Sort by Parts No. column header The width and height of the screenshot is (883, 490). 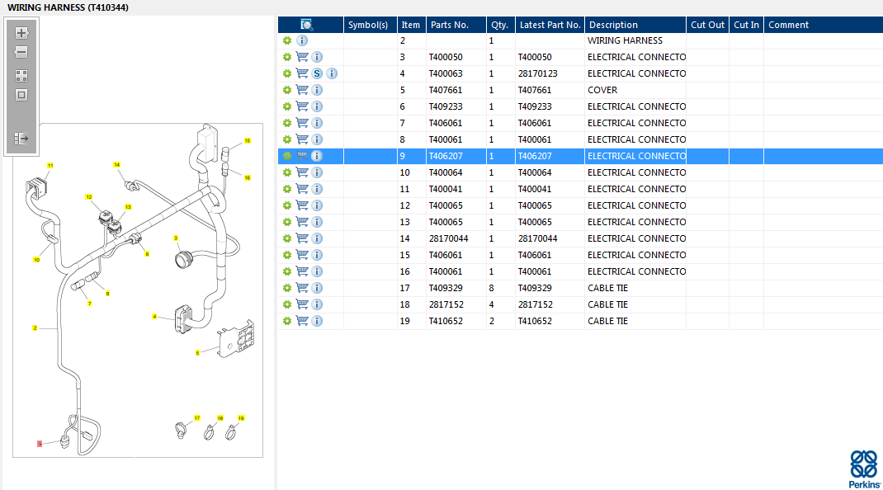tap(456, 25)
